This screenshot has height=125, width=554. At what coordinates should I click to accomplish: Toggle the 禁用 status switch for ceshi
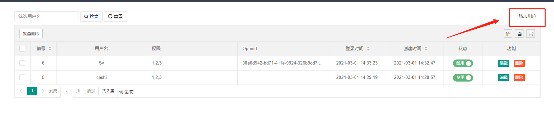point(463,78)
